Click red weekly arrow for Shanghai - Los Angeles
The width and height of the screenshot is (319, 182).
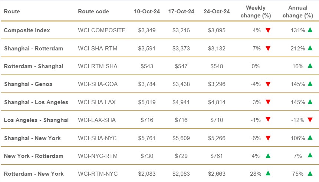click(268, 102)
